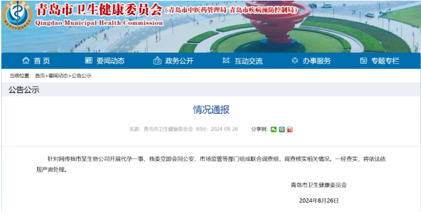Open the 互动交流 navigation menu
This screenshot has width=421, height=216.
point(249,61)
